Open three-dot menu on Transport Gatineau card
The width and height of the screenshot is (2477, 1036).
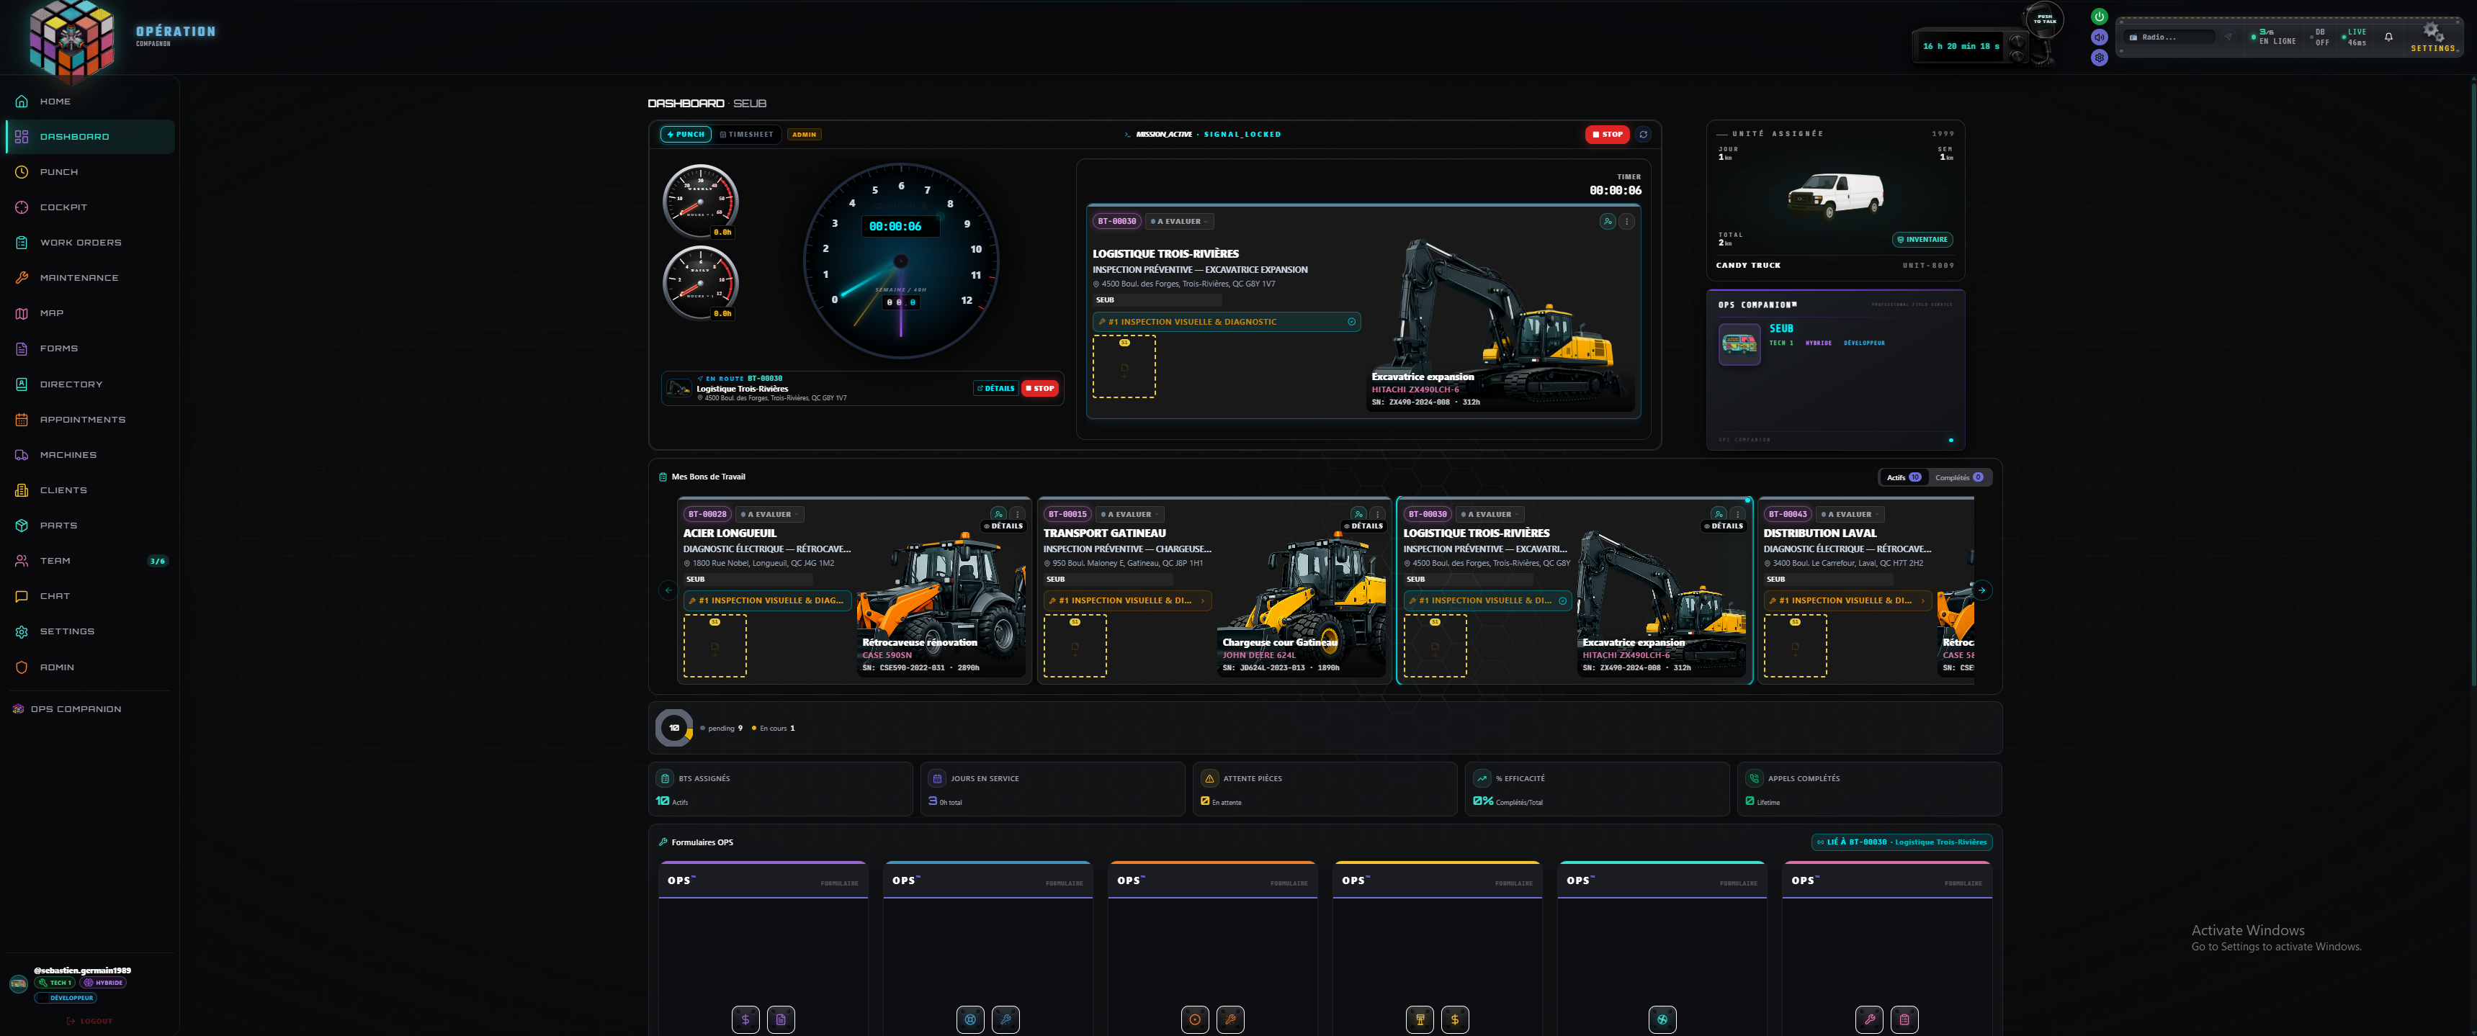(1377, 514)
